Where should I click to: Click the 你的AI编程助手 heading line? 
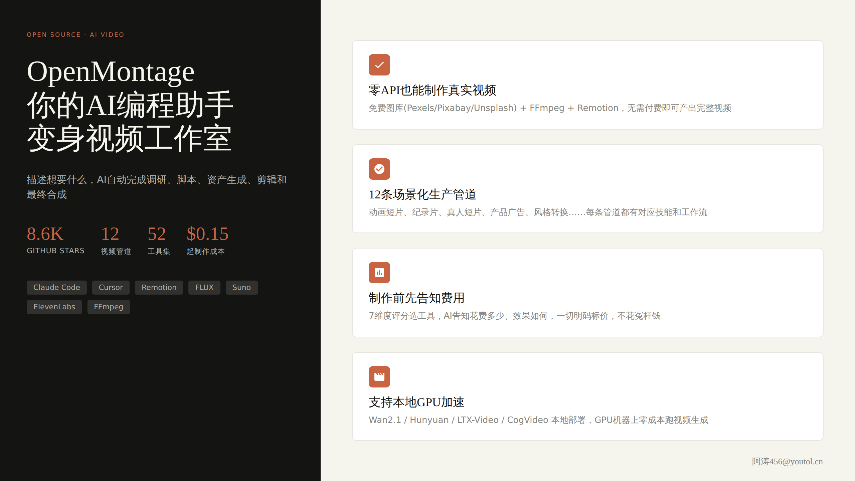point(130,105)
